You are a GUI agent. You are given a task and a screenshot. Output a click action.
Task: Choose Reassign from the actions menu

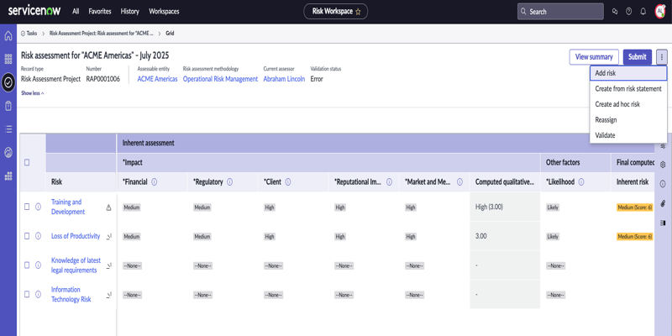[x=628, y=119]
